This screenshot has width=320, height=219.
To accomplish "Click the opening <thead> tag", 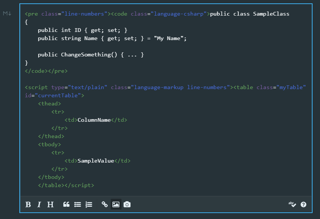I will pos(49,104).
